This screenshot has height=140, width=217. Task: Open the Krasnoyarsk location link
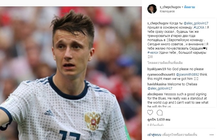point(167,11)
